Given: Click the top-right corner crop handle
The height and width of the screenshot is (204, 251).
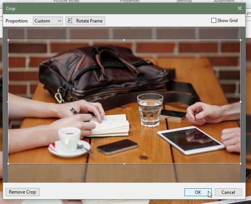Looking at the screenshot, I should [240, 40].
